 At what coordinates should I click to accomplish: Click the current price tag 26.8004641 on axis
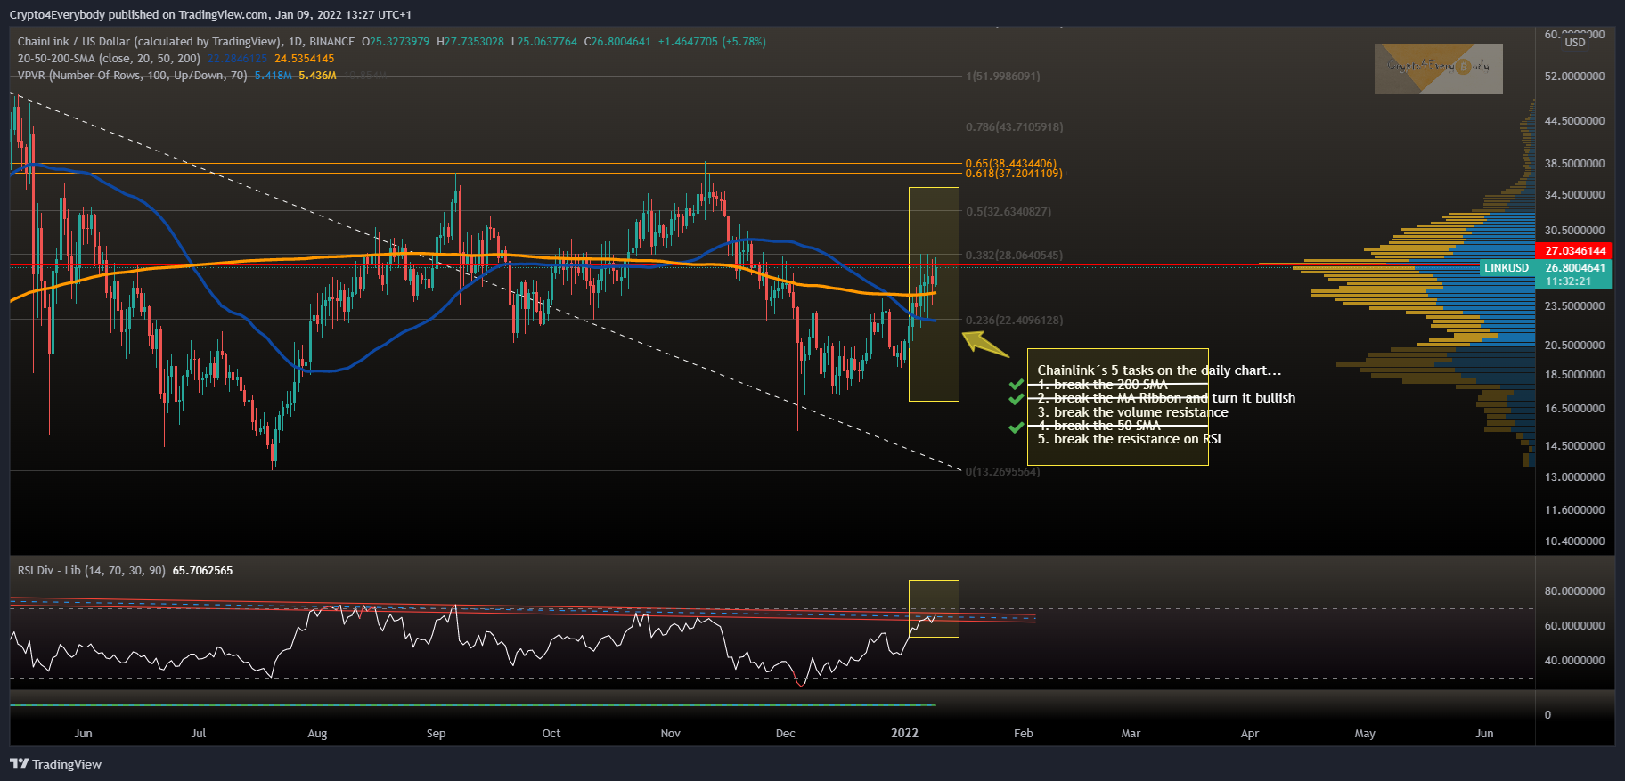point(1574,268)
